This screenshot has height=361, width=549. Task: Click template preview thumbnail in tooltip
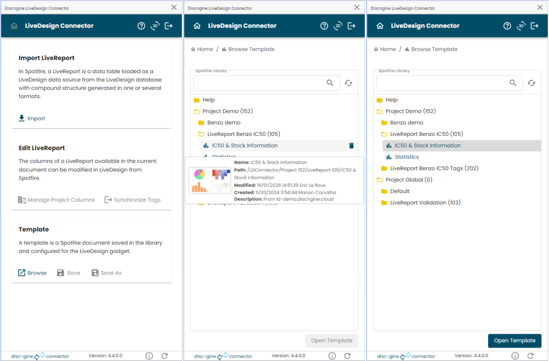click(x=210, y=180)
